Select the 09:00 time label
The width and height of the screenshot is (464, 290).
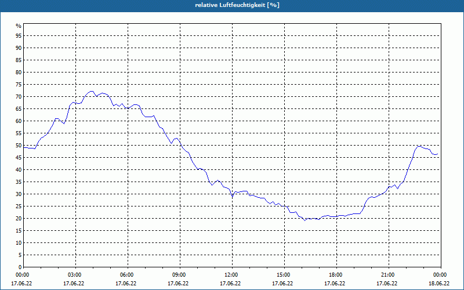(179, 275)
